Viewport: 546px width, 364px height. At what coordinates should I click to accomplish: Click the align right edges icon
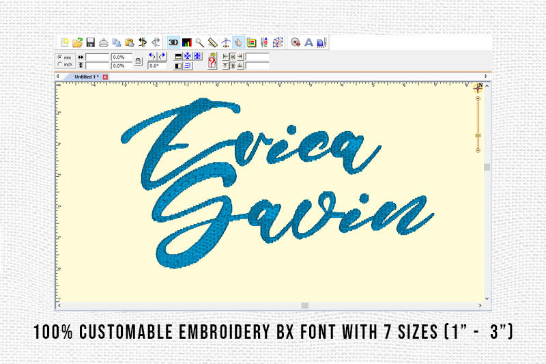[x=240, y=57]
